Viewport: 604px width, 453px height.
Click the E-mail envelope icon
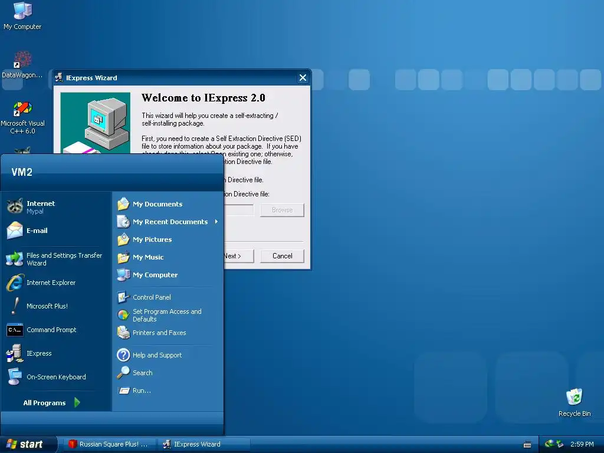tap(15, 231)
